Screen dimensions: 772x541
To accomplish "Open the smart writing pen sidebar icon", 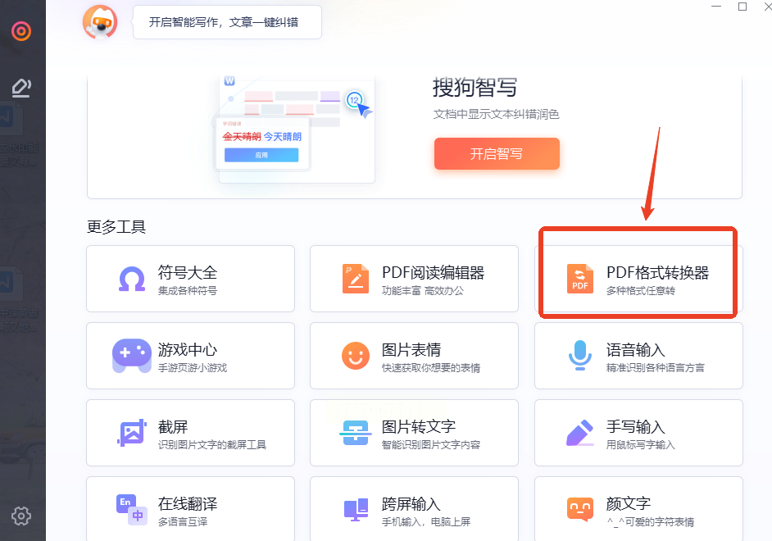I will click(21, 88).
